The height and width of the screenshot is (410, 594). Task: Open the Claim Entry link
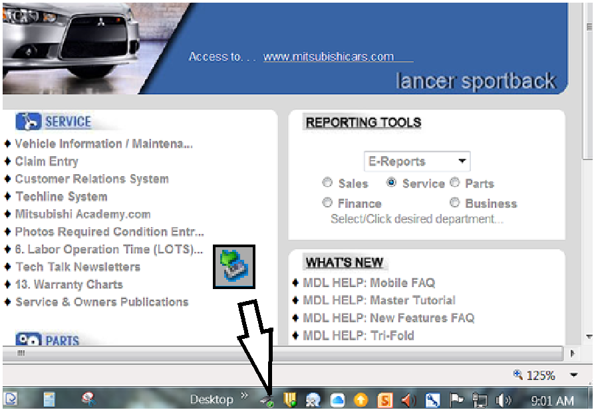47,161
